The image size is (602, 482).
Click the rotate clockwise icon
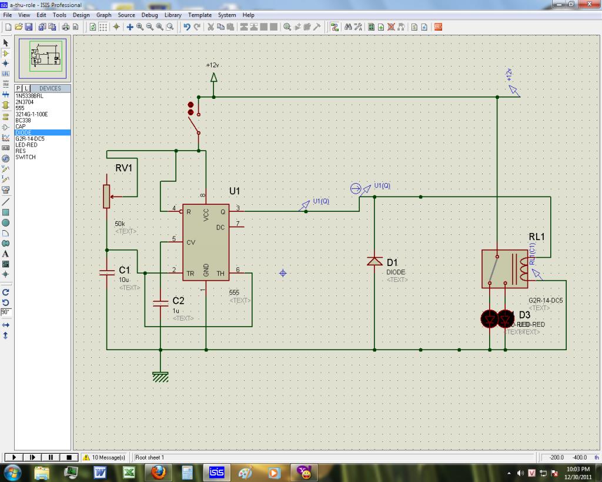coord(6,292)
